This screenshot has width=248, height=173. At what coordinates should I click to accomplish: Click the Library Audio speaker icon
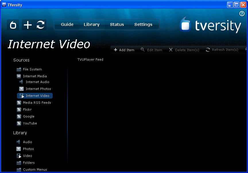tap(18, 142)
